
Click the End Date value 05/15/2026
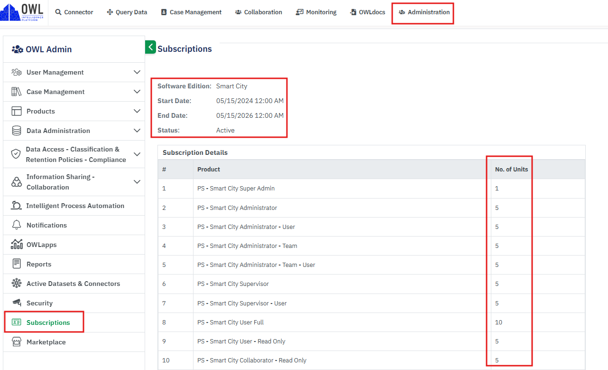(x=250, y=115)
